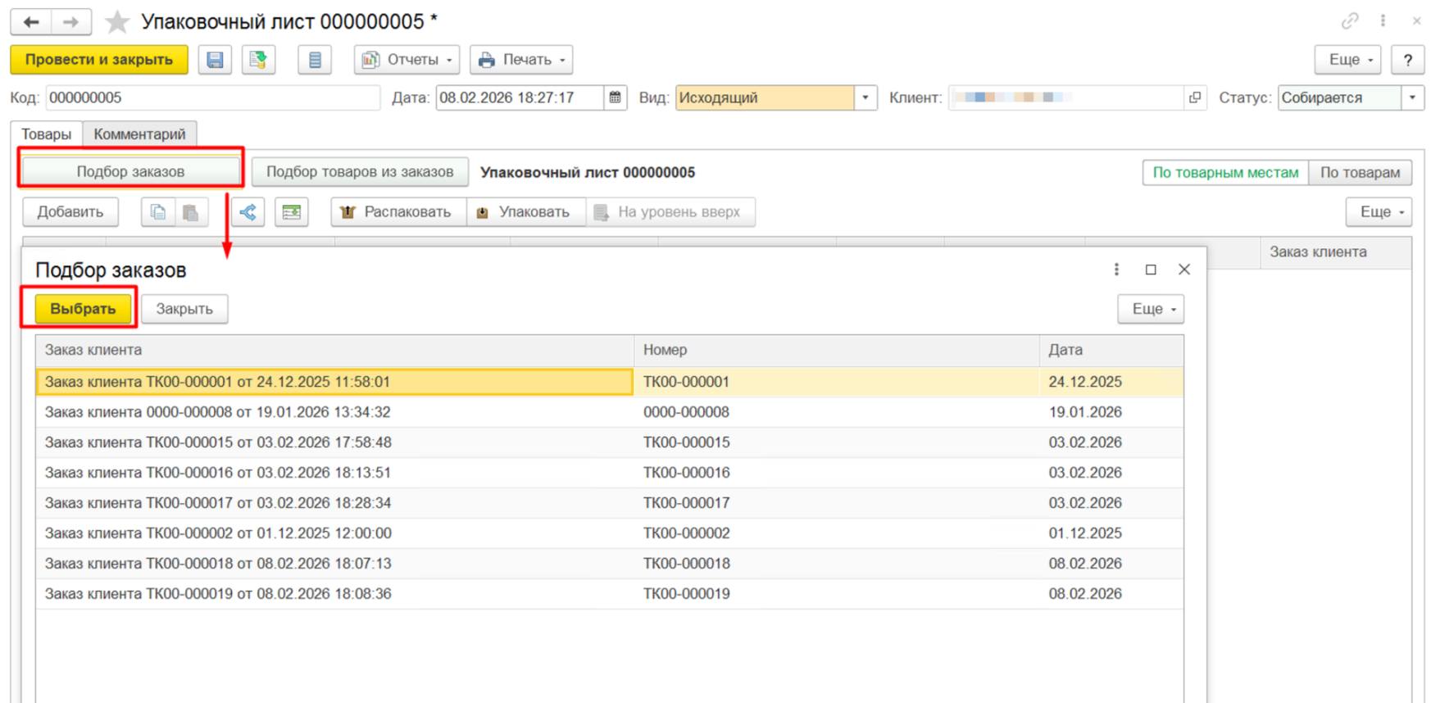This screenshot has height=703, width=1431.
Task: Open the calendar picker for Дата
Action: tap(615, 98)
